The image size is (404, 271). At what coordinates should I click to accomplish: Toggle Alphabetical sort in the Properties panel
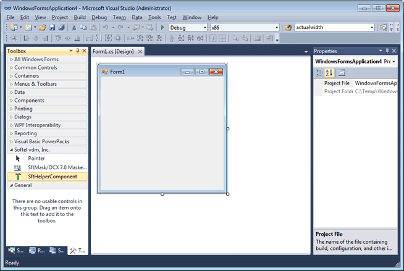[329, 72]
